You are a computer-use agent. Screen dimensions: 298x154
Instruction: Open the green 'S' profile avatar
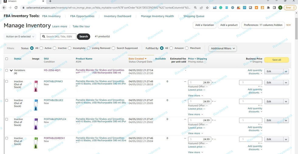click(x=280, y=8)
